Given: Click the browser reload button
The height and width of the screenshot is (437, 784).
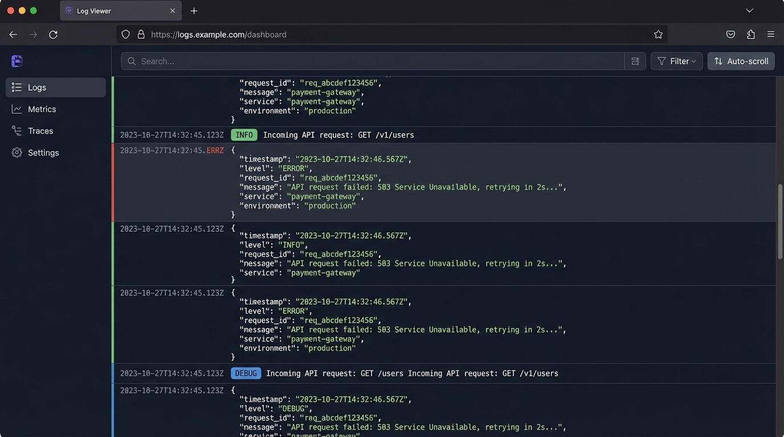Looking at the screenshot, I should pos(53,34).
